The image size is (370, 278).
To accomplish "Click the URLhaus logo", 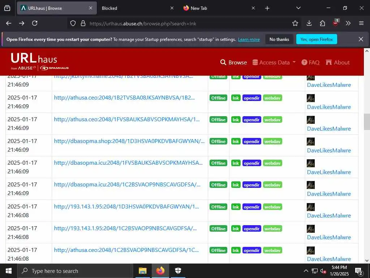I will point(40,62).
